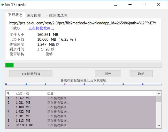
Task: Select thread row 6 with 1.113 MB
Action: 81,120
